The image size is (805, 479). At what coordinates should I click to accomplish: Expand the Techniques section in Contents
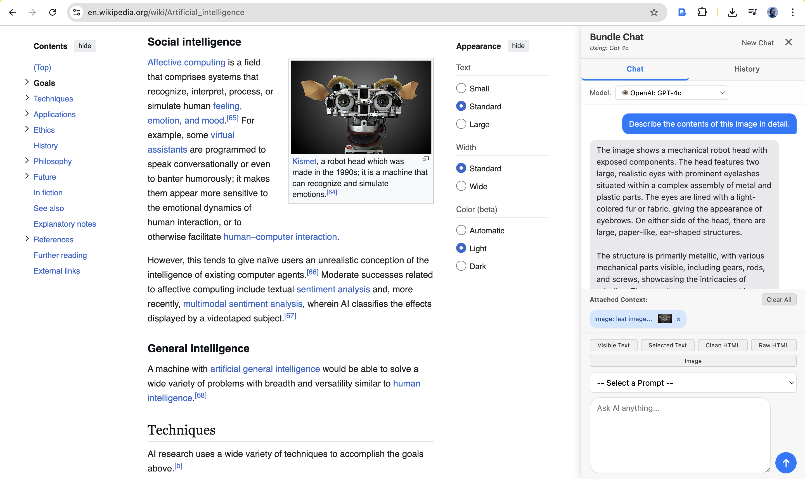click(27, 98)
